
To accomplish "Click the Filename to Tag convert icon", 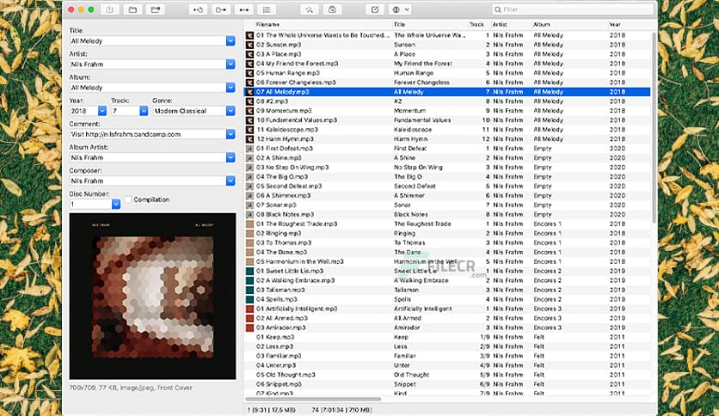I will (x=221, y=9).
